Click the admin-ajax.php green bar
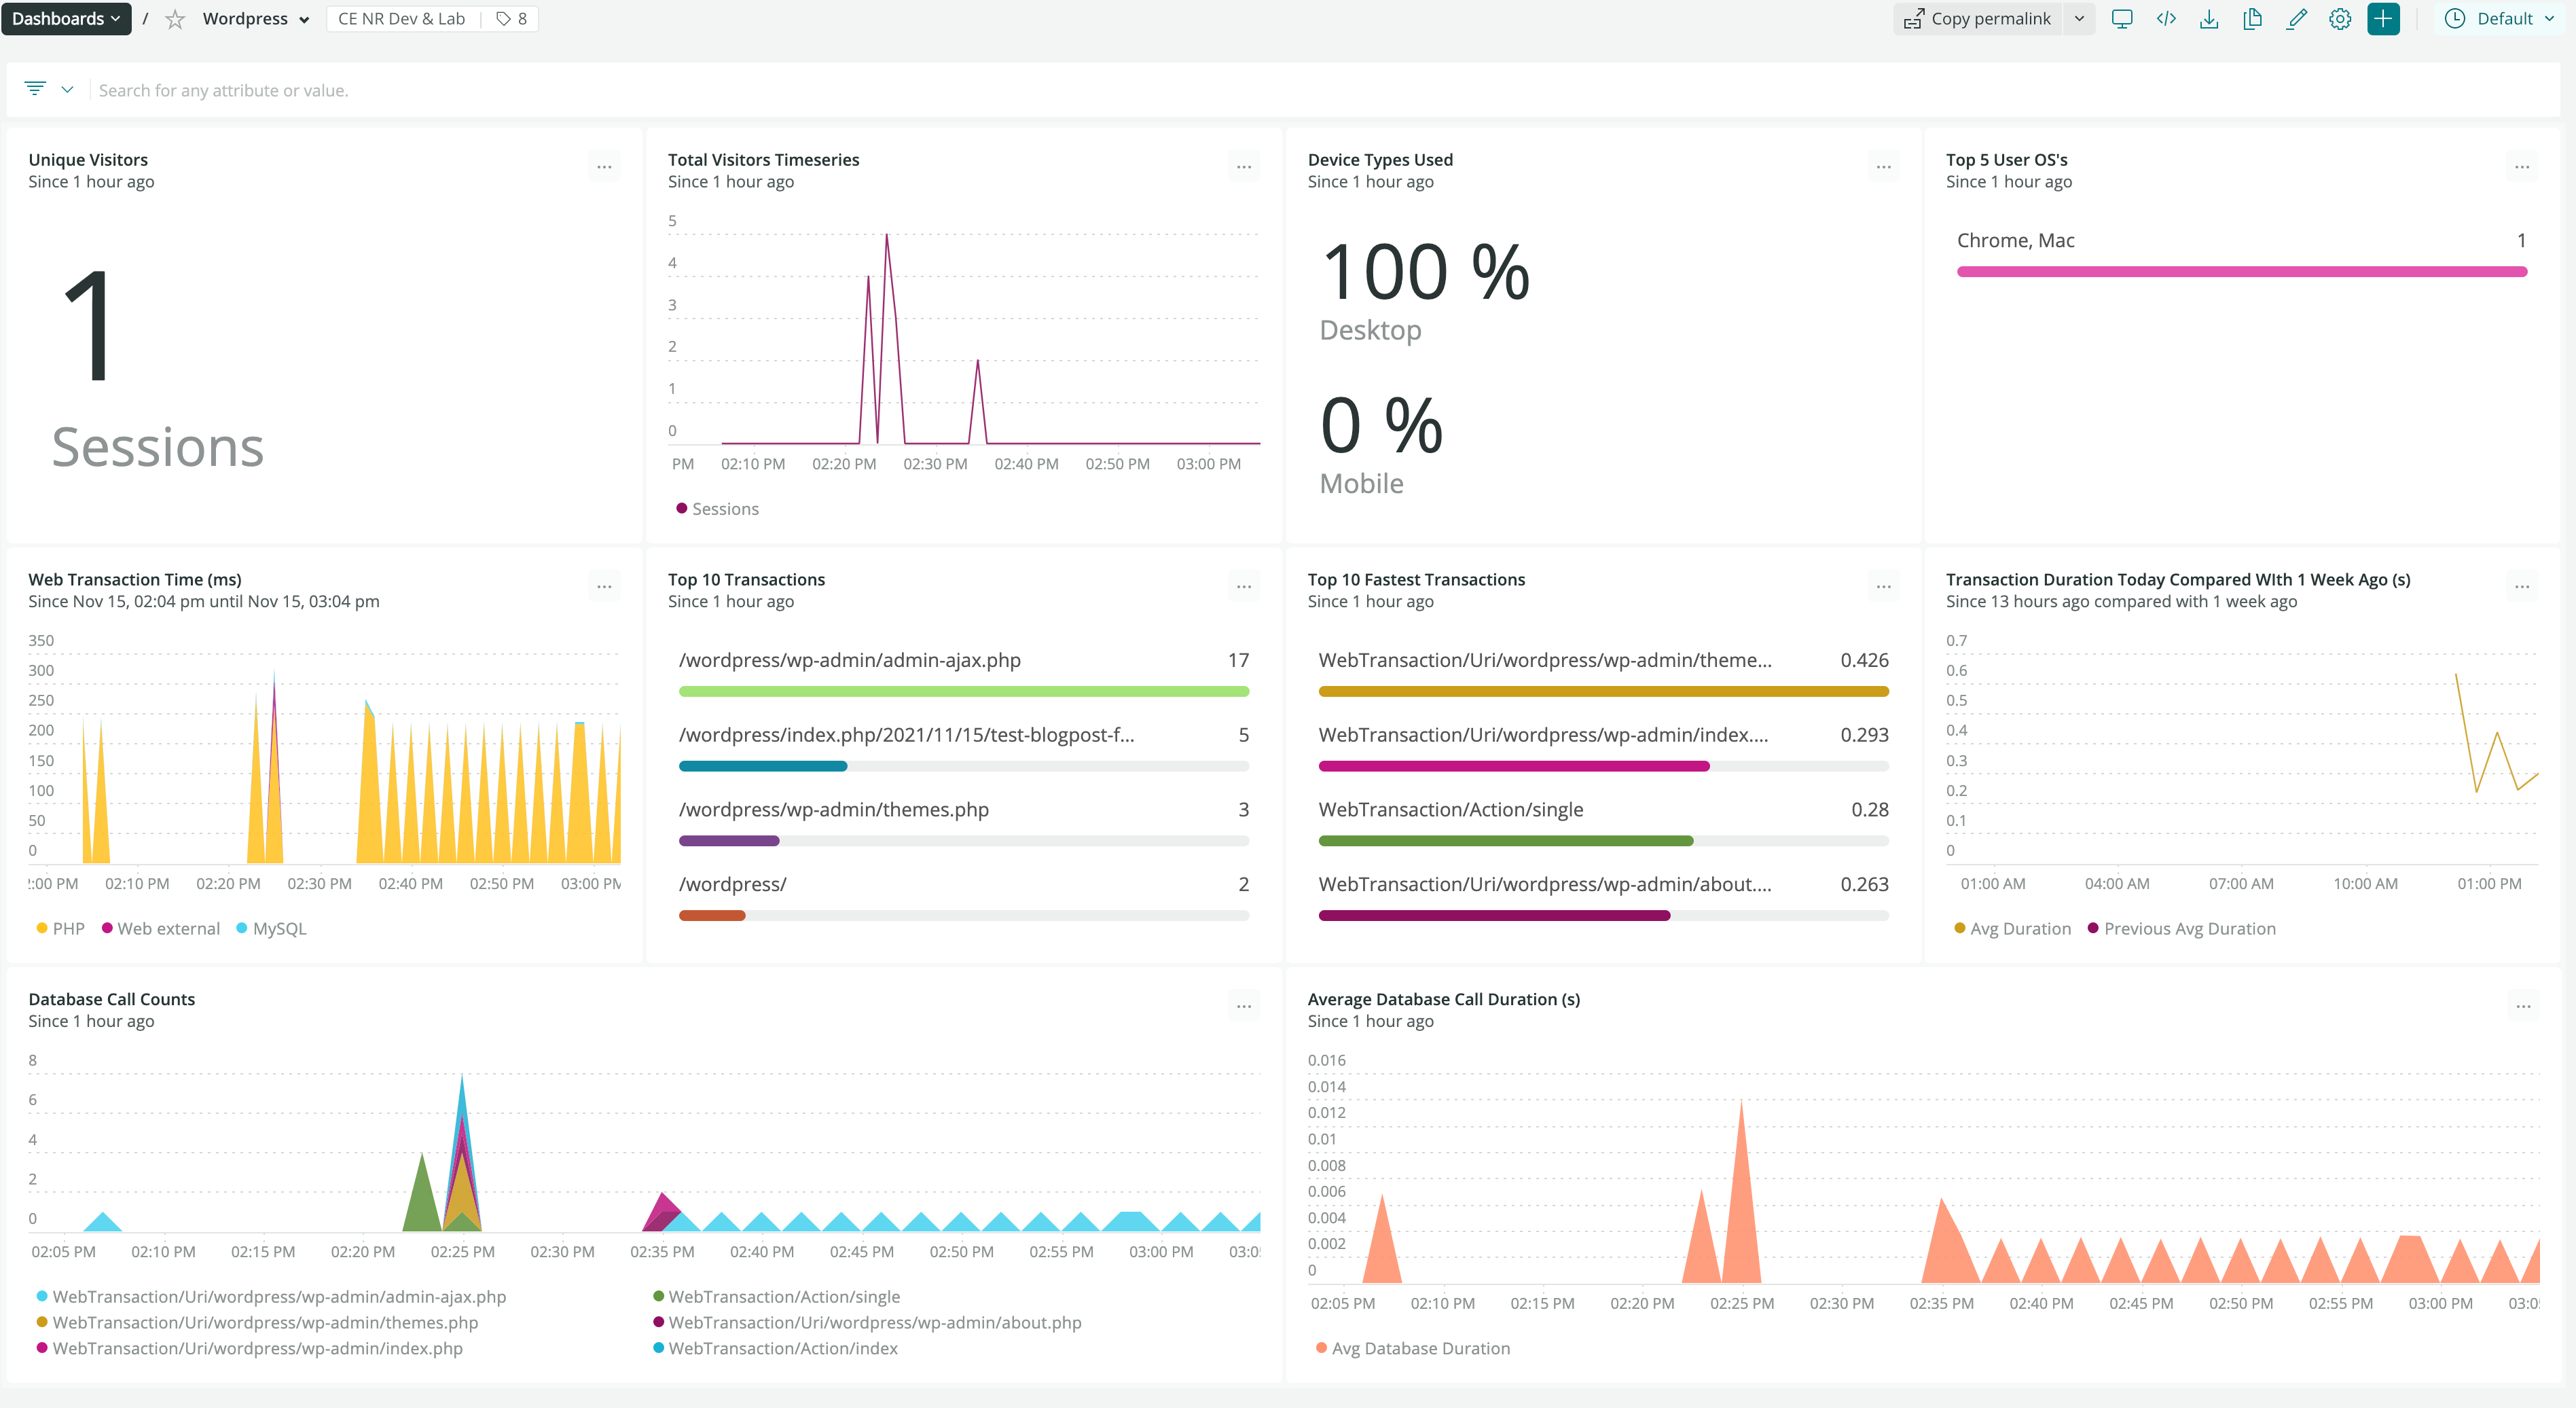Viewport: 2576px width, 1408px height. point(963,691)
